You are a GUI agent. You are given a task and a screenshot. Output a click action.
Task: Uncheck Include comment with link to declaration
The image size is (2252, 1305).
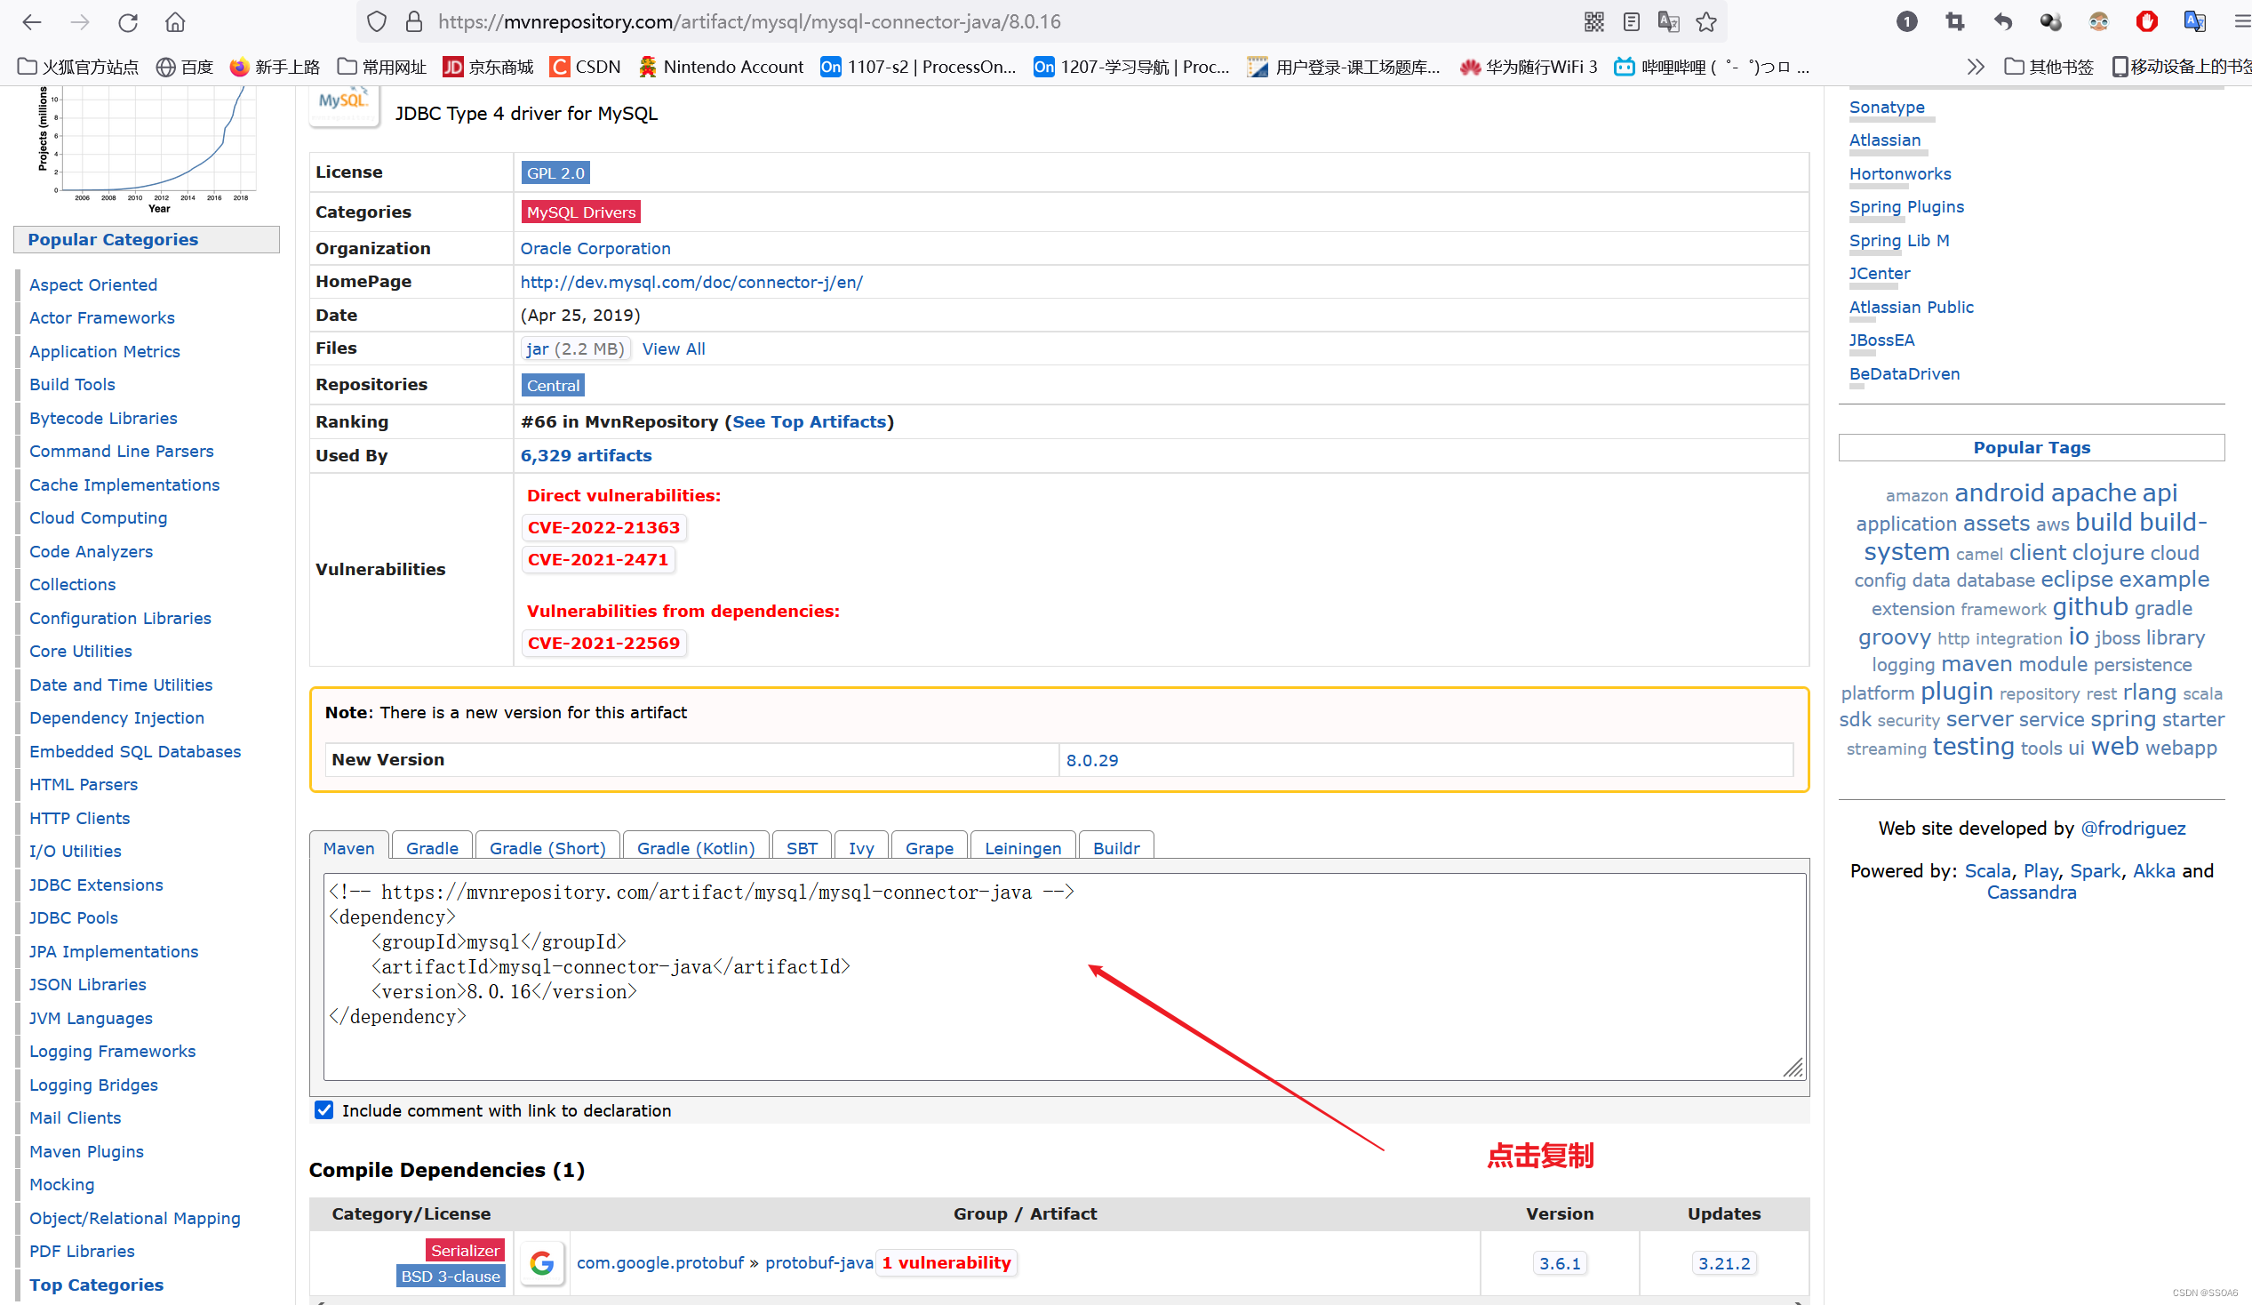(324, 1109)
